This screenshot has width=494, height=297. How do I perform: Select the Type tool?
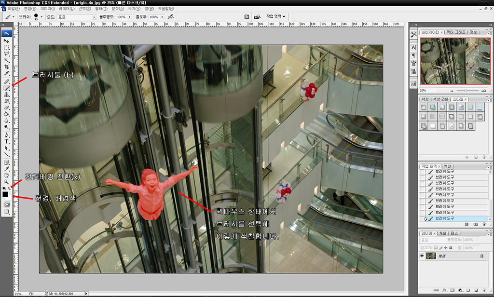[6, 142]
